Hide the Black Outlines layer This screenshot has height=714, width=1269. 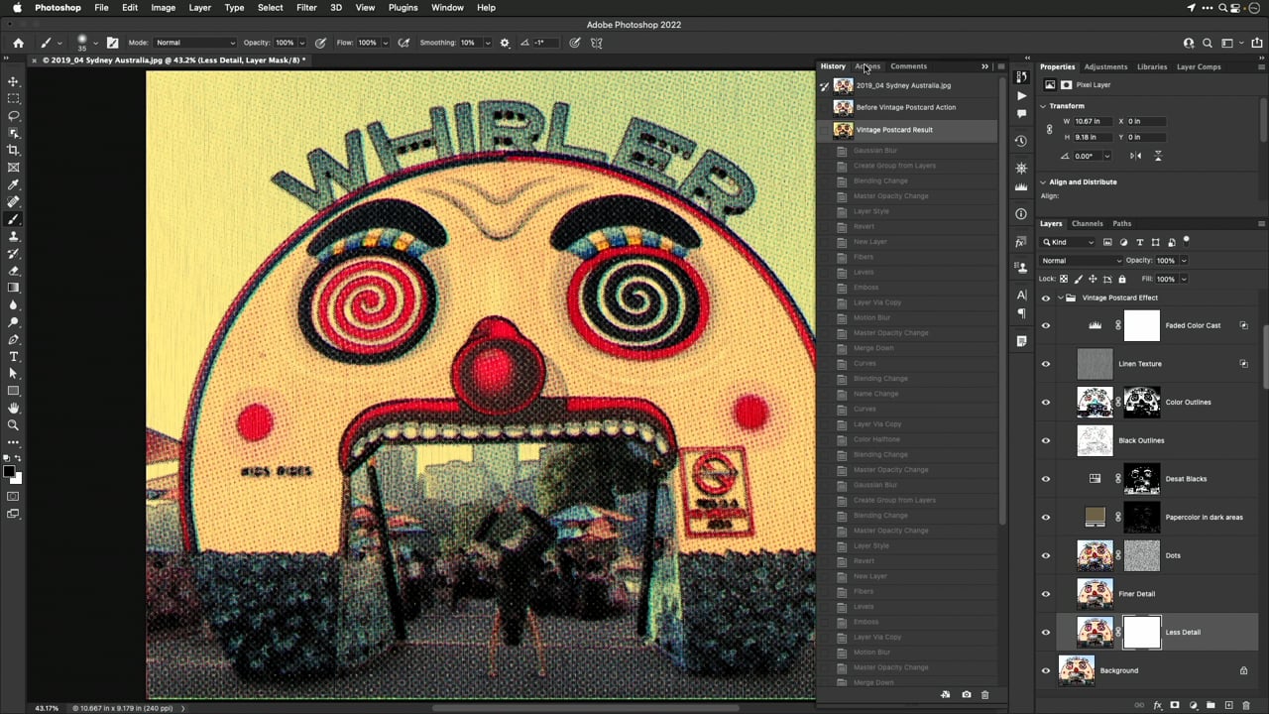tap(1045, 440)
